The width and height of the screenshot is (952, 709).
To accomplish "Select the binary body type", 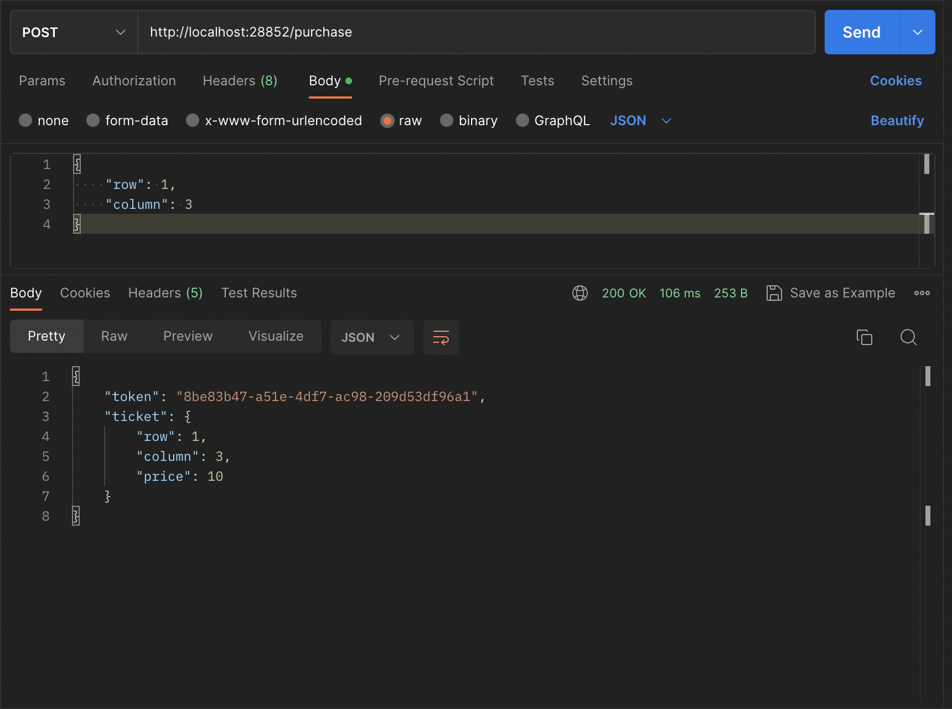I will click(446, 120).
